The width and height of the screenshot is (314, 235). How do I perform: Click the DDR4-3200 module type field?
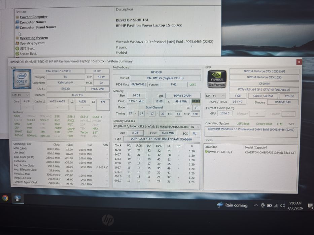coord(162,139)
